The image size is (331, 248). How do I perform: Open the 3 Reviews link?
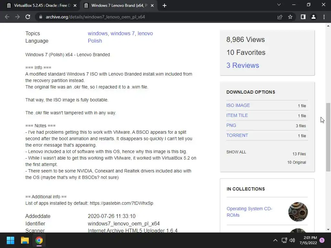[242, 65]
